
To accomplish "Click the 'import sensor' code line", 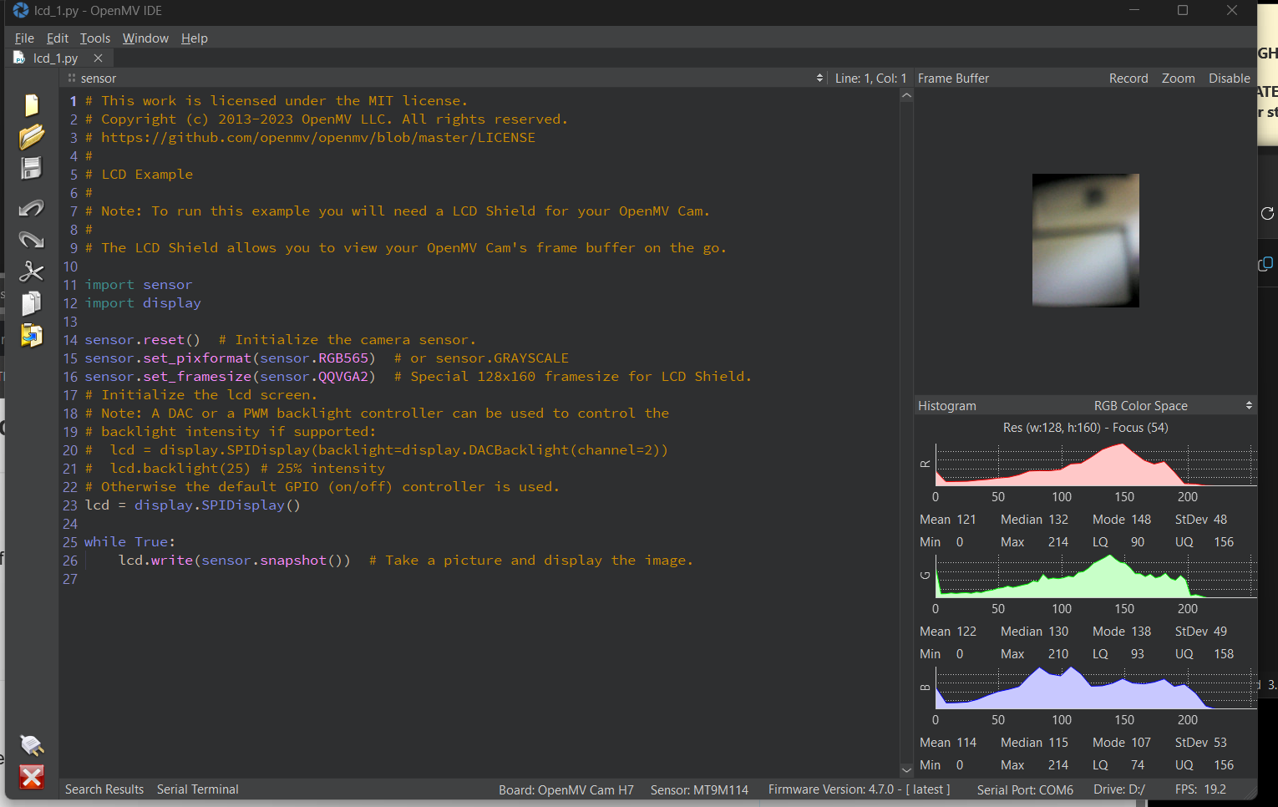I will pyautogui.click(x=139, y=285).
